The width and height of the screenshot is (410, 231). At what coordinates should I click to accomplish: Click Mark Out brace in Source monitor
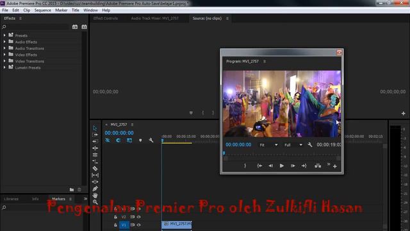[213, 113]
